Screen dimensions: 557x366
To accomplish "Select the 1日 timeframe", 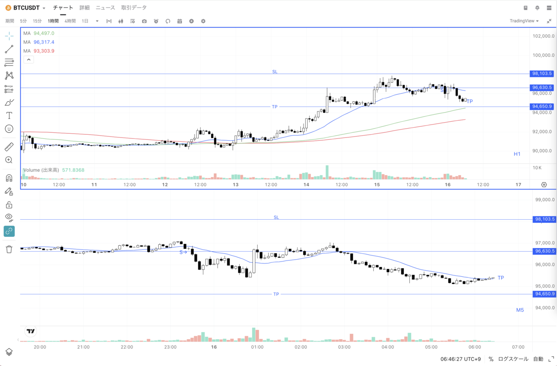I will pyautogui.click(x=85, y=21).
